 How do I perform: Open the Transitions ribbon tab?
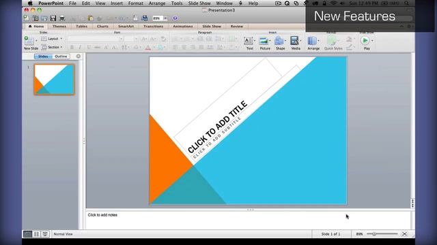pyautogui.click(x=153, y=26)
